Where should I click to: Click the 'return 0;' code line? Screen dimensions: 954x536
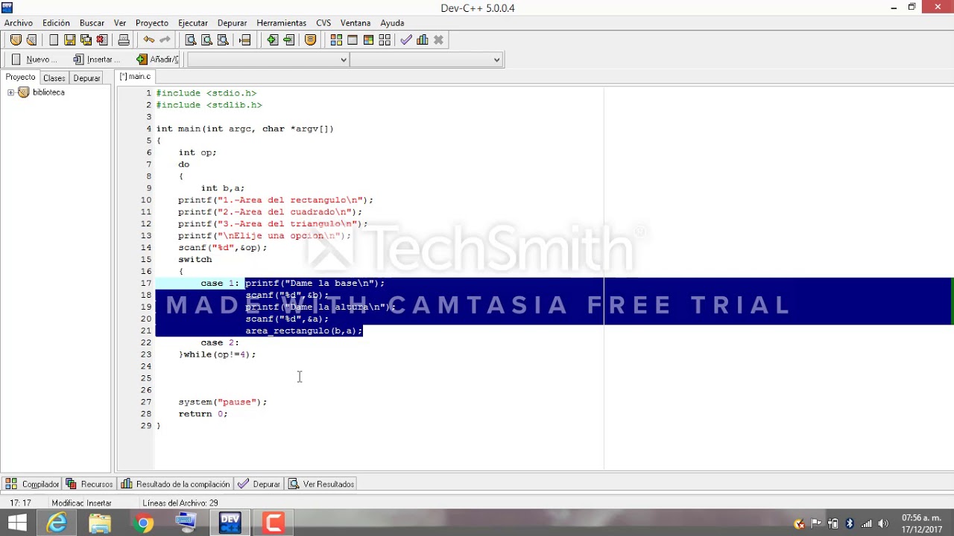[x=203, y=414]
